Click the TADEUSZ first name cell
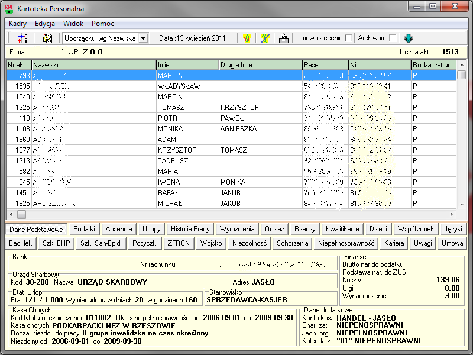Screen dimensions: 473x355 (x=187, y=160)
